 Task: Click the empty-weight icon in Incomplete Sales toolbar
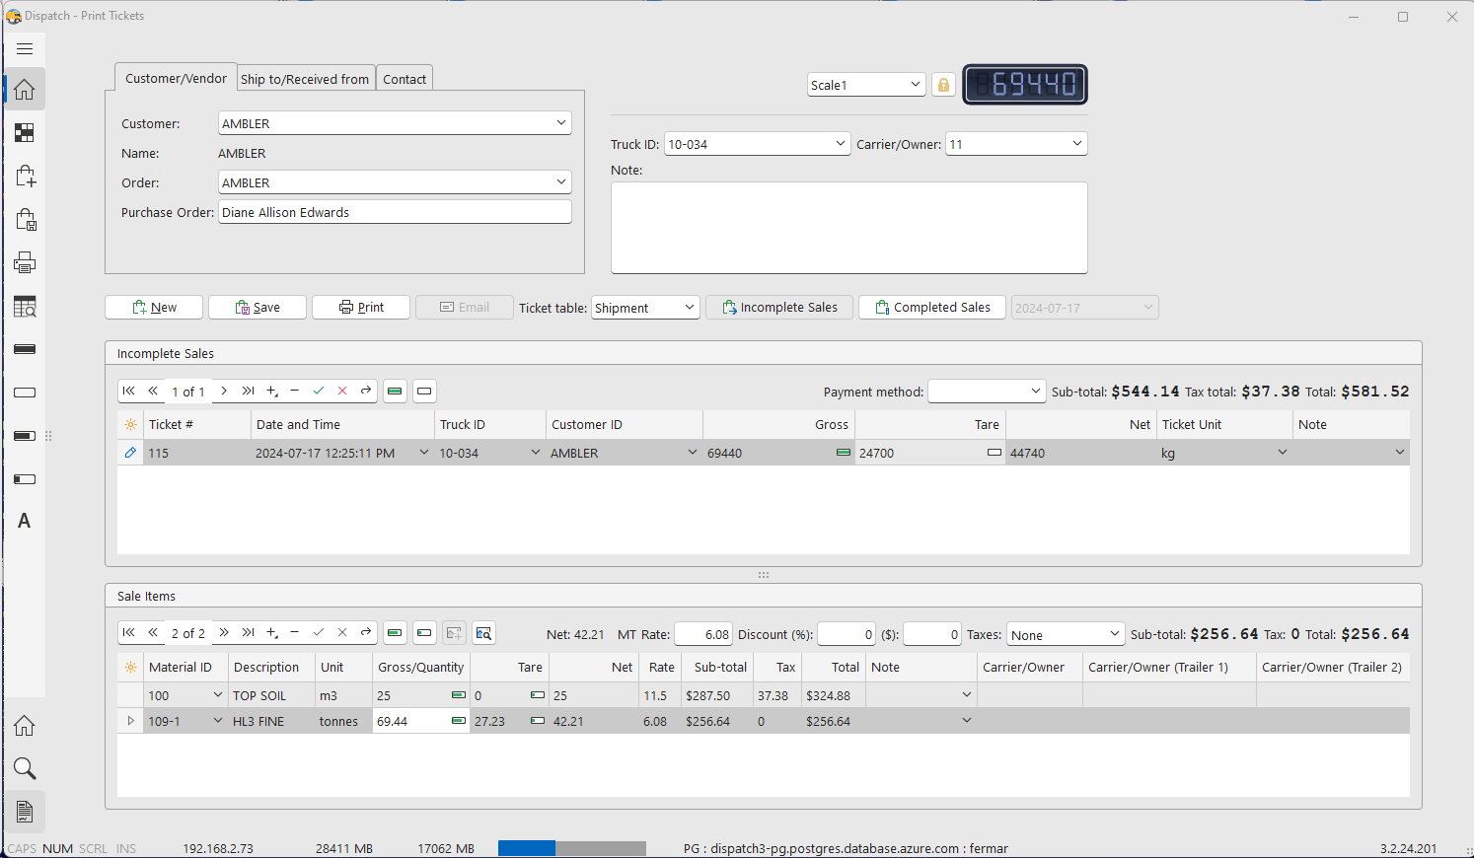[x=424, y=391]
